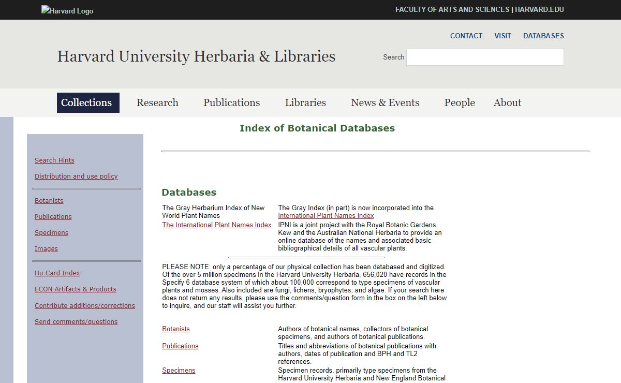Click the 'PLEASE NOTE' paragraph text
Image resolution: width=621 pixels, height=383 pixels.
(x=304, y=286)
